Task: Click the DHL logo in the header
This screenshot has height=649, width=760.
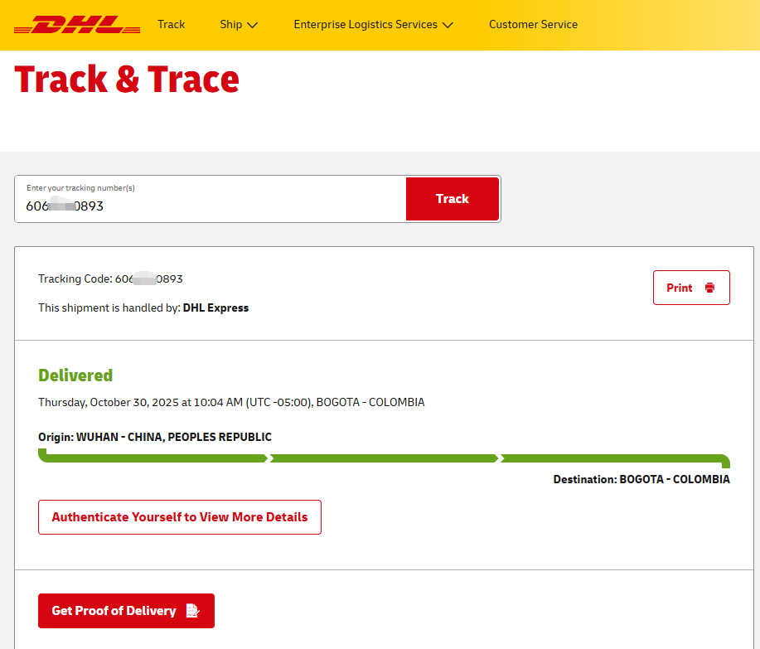Action: pyautogui.click(x=77, y=25)
